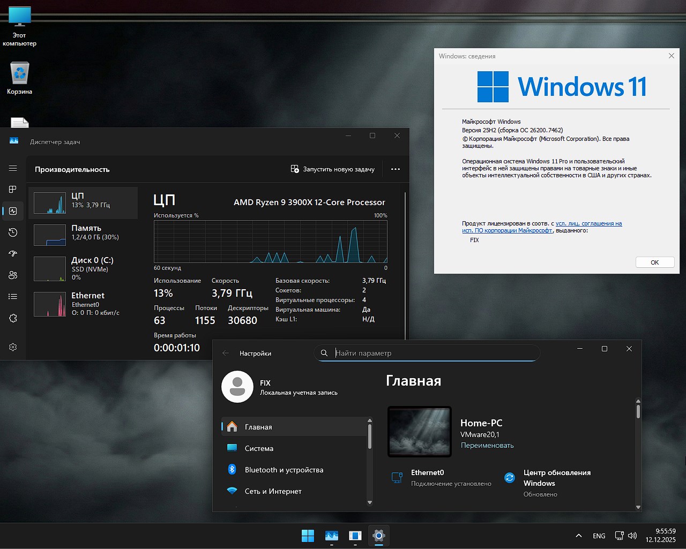Open the three-dots menu in Task Manager

tap(395, 169)
